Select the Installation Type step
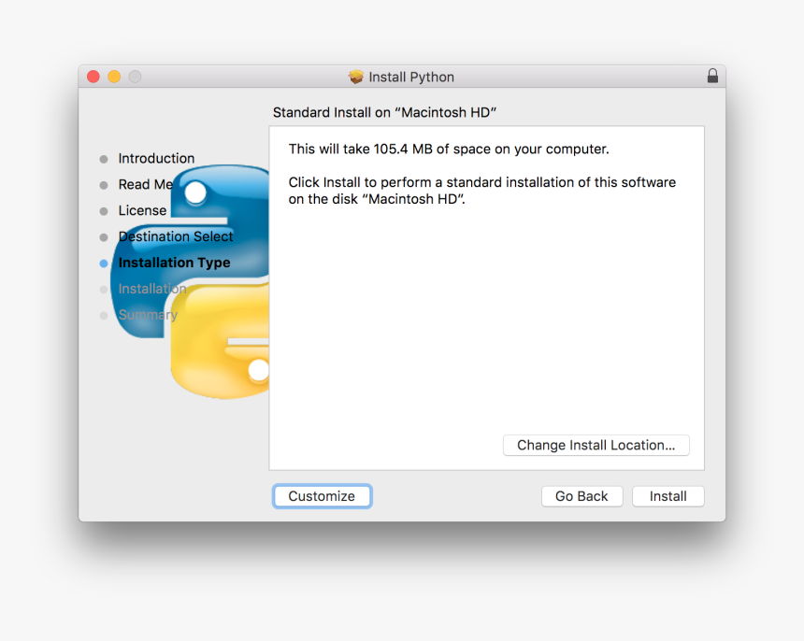The width and height of the screenshot is (804, 641). click(174, 263)
